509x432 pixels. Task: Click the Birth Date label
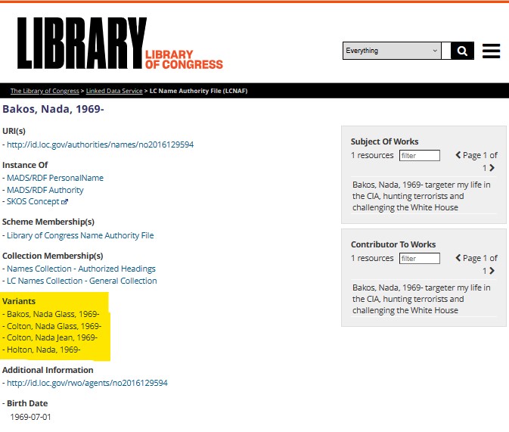[x=27, y=403]
